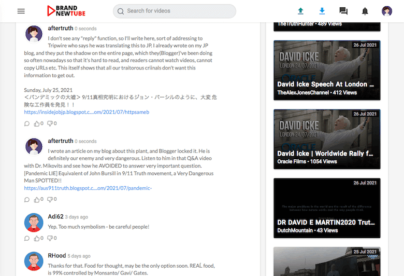Open aftertruth username on second comment
The height and width of the screenshot is (276, 404).
pos(61,141)
